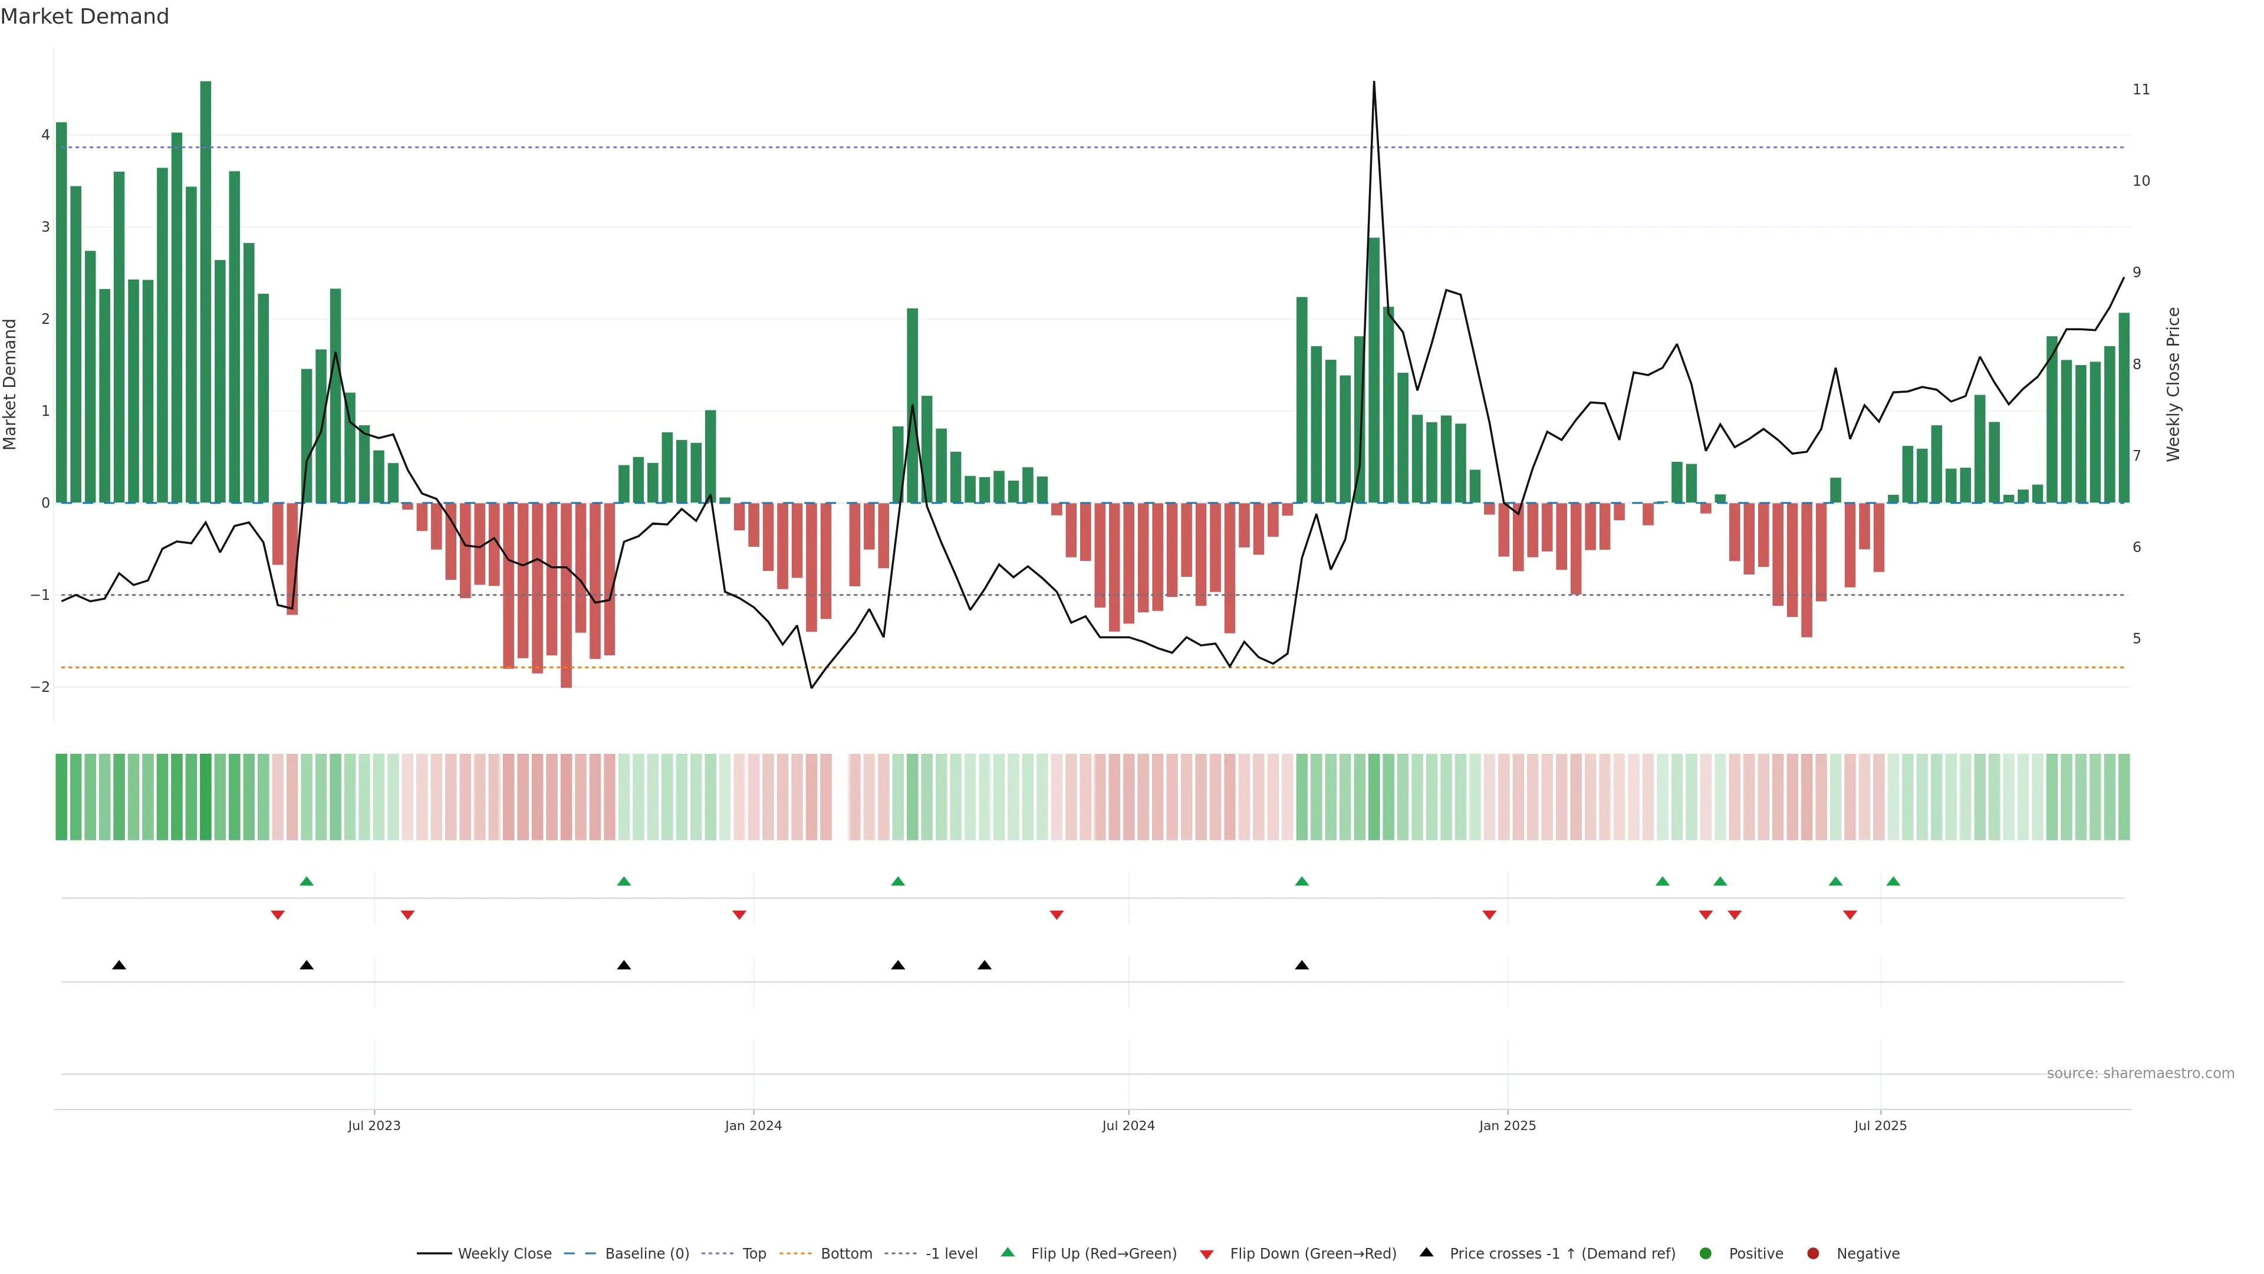Screen dimensions: 2264x1274
Task: Click the leftmost green flip-up triangle marker
Action: [x=306, y=881]
